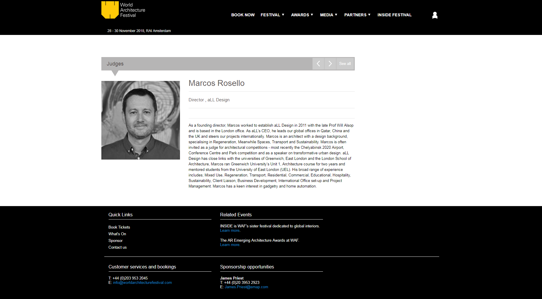This screenshot has height=299, width=542.
Task: Open the Book Tickets quick link
Action: coord(119,227)
